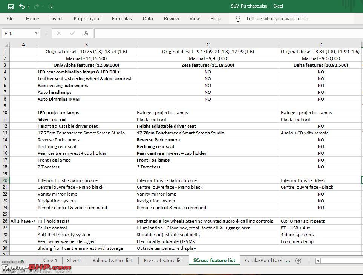Click cell 'Only Alpha features (12,39,000)'
Screen dimensions: 363x275
click(x=86, y=65)
